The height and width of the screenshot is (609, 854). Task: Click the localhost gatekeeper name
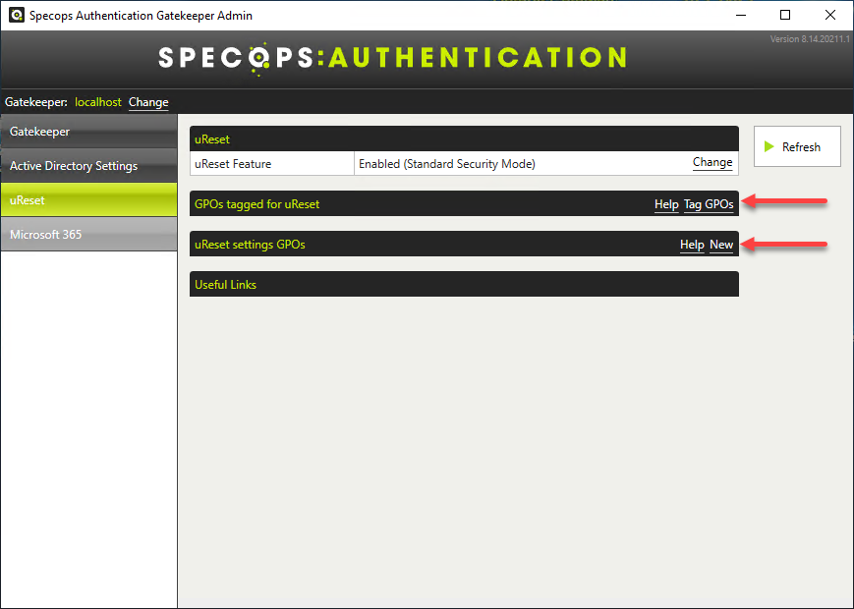[x=98, y=102]
